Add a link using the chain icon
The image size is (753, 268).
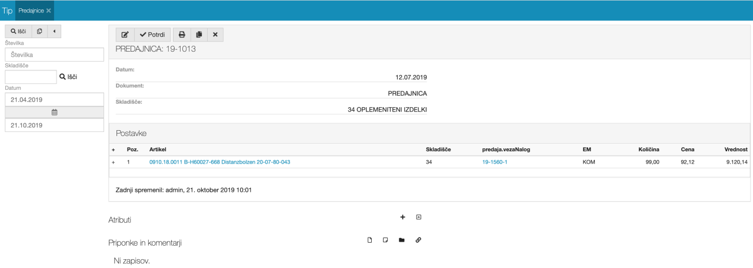point(418,240)
